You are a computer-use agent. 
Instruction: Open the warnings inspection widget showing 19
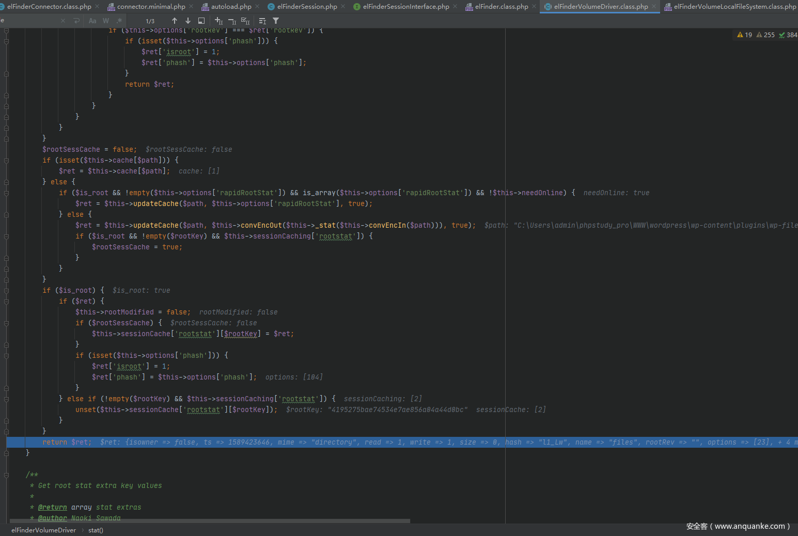coord(745,35)
